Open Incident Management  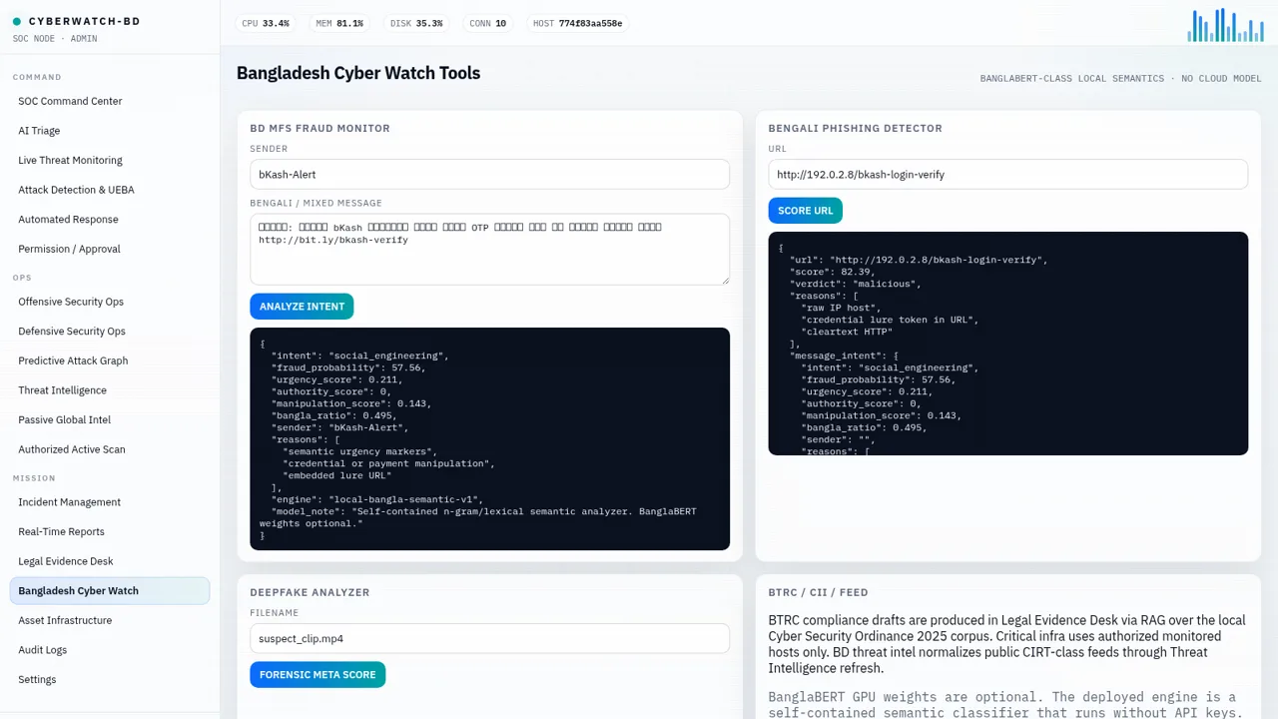tap(110, 502)
